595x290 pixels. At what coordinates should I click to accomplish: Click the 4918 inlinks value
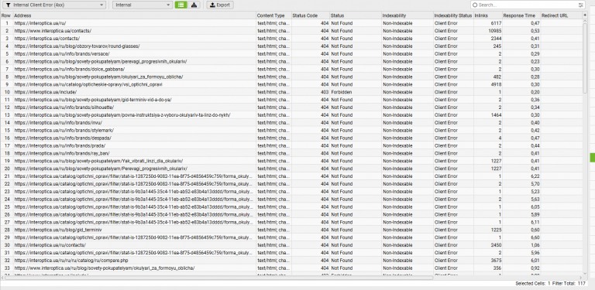[x=496, y=84]
